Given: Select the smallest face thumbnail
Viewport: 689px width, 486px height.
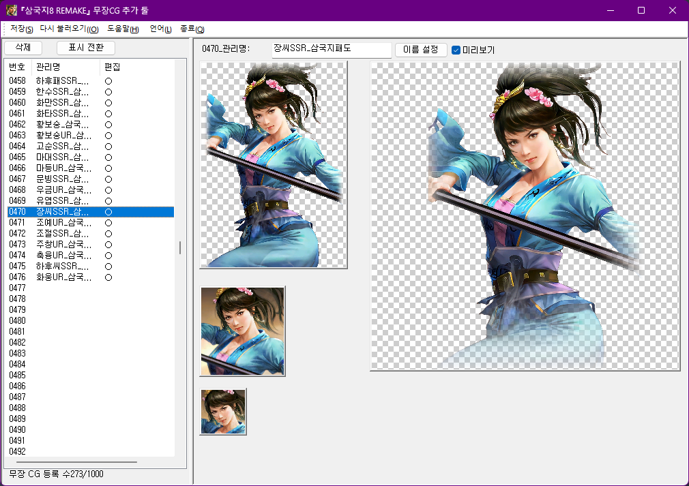Looking at the screenshot, I should (x=223, y=412).
